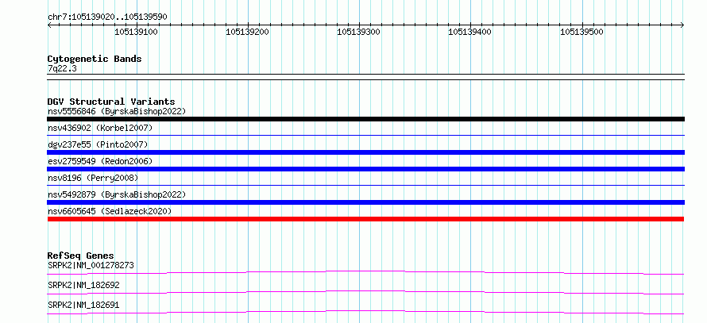Image resolution: width=707 pixels, height=323 pixels.
Task: Click the magenta NM_182692 gene line
Action: tap(365, 291)
